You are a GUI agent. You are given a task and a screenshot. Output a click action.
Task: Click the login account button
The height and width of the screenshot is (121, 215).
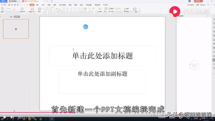pyautogui.click(x=199, y=1)
